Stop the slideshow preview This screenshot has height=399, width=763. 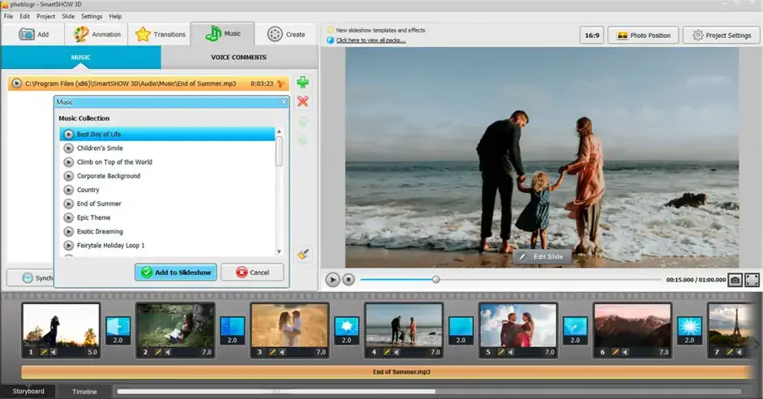click(x=349, y=280)
